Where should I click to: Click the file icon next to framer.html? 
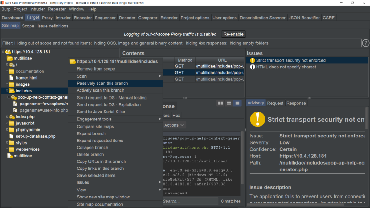click(11, 78)
